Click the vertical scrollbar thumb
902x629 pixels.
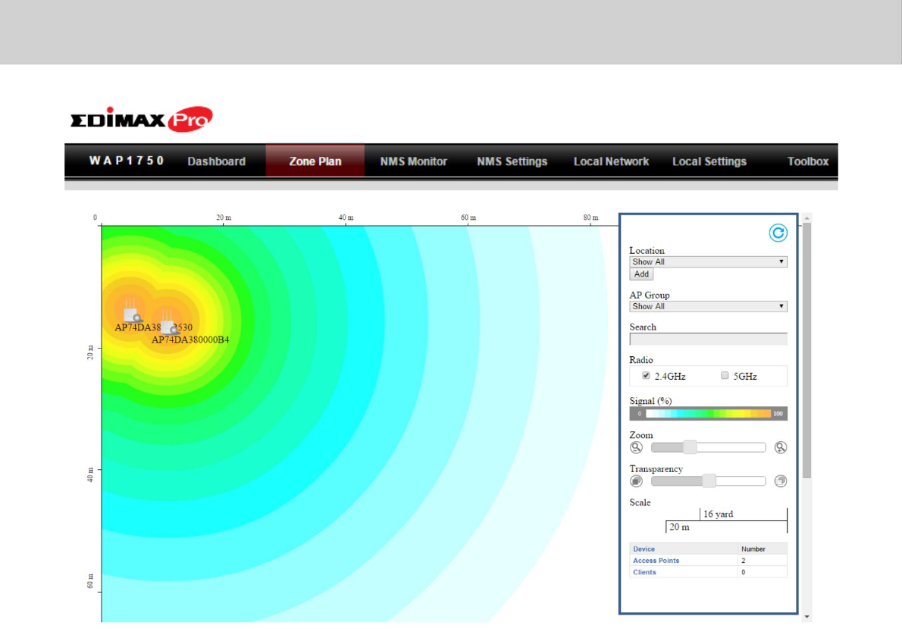click(x=807, y=351)
